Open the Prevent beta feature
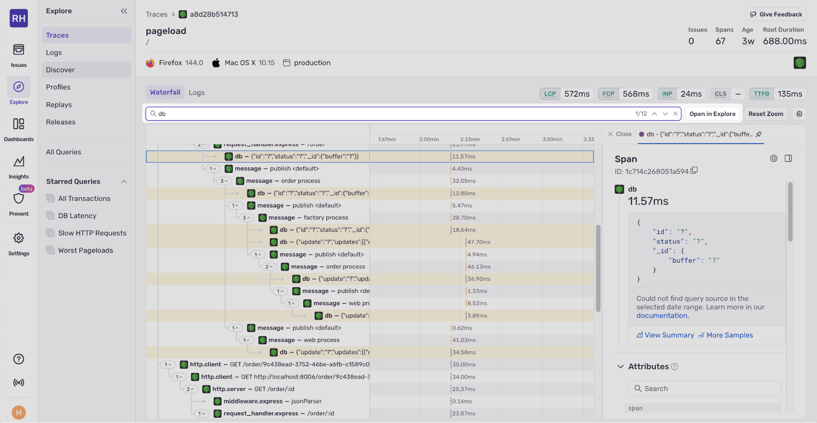Image resolution: width=817 pixels, height=423 pixels. pos(18,200)
